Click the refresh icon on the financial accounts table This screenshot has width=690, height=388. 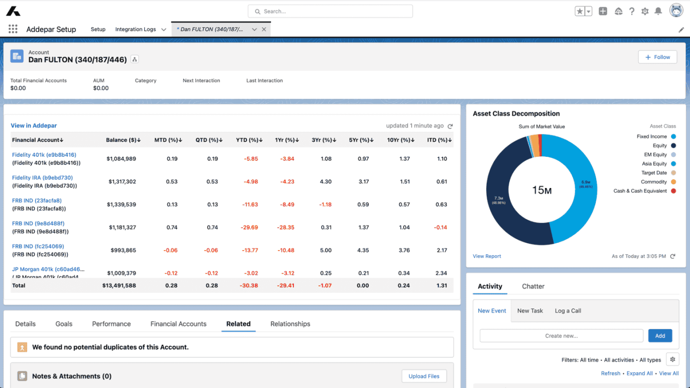coord(450,126)
